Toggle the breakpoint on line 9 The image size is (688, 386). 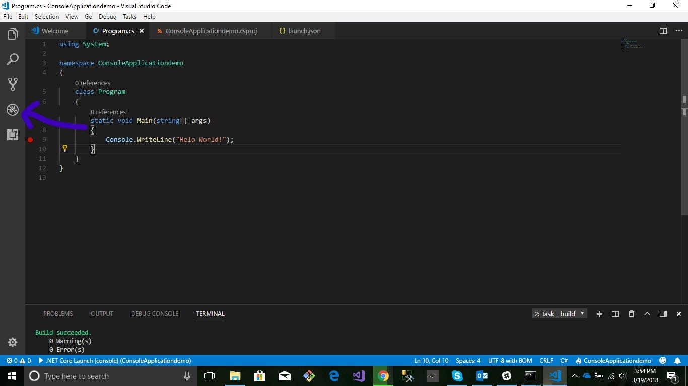point(30,140)
